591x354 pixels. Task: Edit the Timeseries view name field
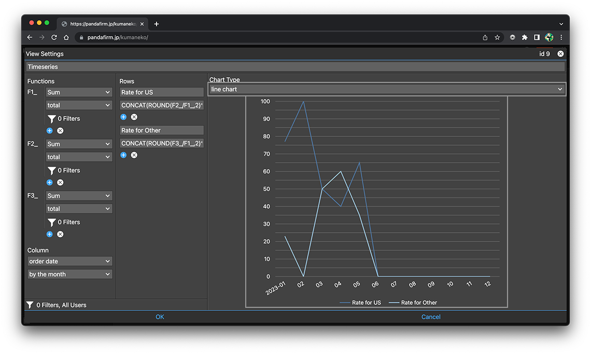click(x=294, y=67)
